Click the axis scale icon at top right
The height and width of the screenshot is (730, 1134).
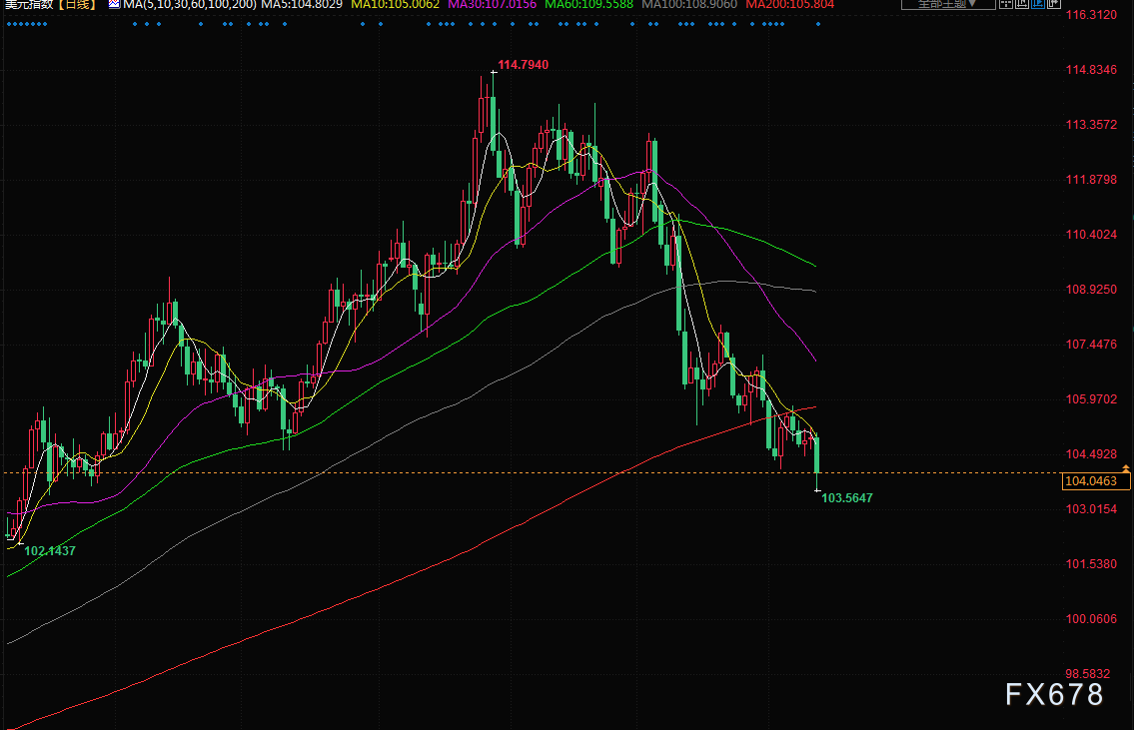(x=1022, y=4)
